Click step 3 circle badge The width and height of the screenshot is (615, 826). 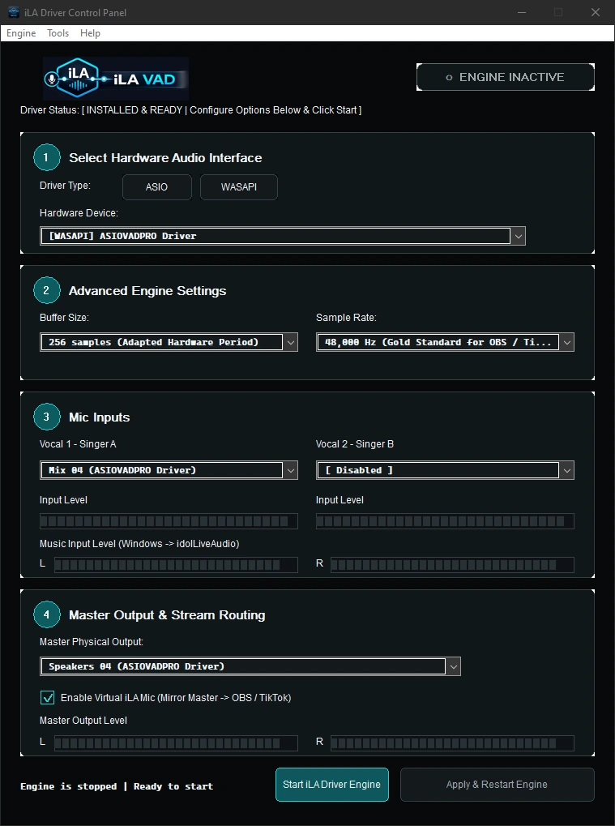point(47,417)
